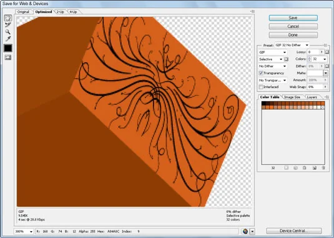Select the Eyedropper tool

click(8, 39)
